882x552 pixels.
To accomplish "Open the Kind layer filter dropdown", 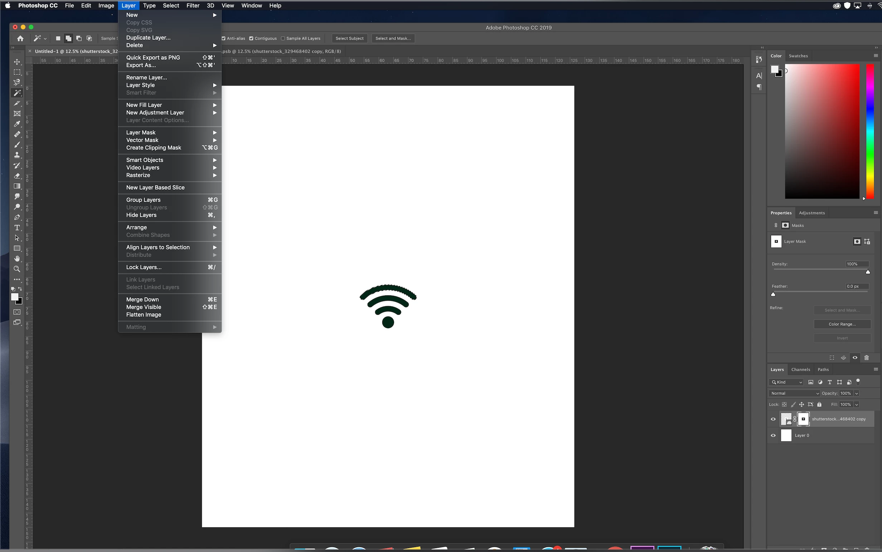I will 787,382.
